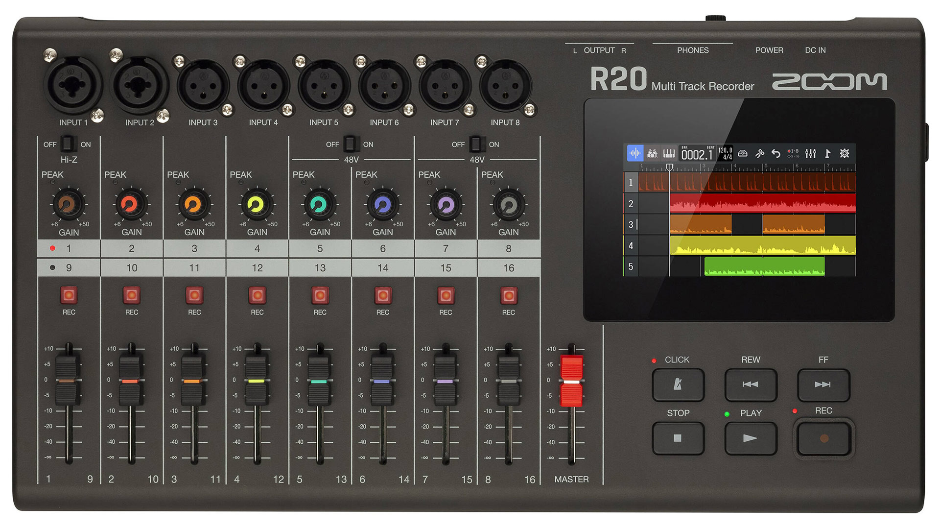Click the INPUT 1 combo jack

point(73,85)
